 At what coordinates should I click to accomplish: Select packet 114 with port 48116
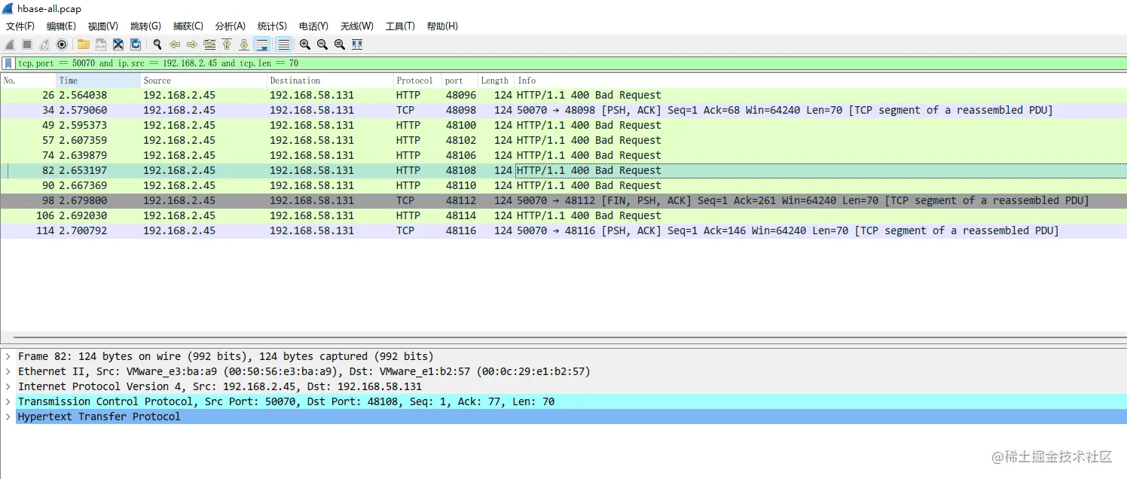[563, 231]
